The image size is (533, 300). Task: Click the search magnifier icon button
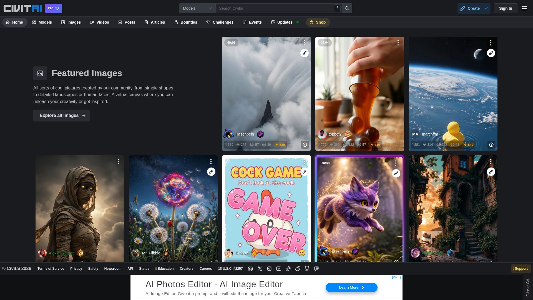[347, 8]
